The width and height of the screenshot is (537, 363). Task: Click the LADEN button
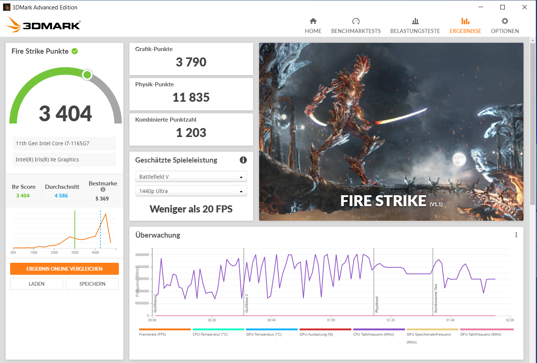coord(36,284)
